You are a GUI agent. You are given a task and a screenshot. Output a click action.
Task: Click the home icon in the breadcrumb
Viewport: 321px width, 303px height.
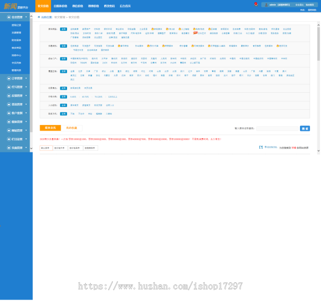(x=39, y=17)
